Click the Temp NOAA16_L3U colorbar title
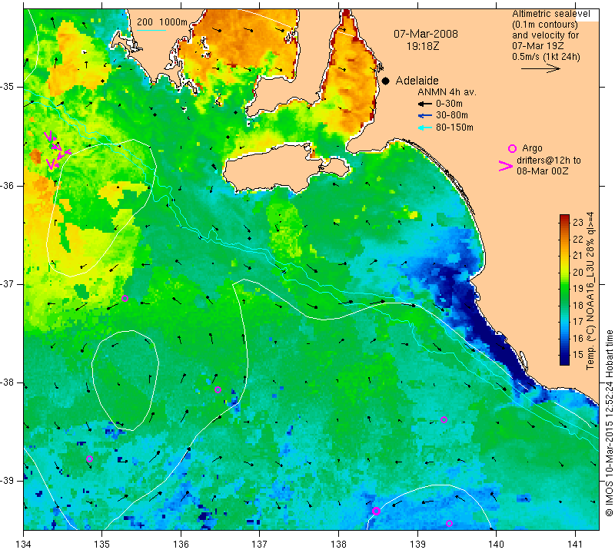This screenshot has width=615, height=553. (590, 291)
